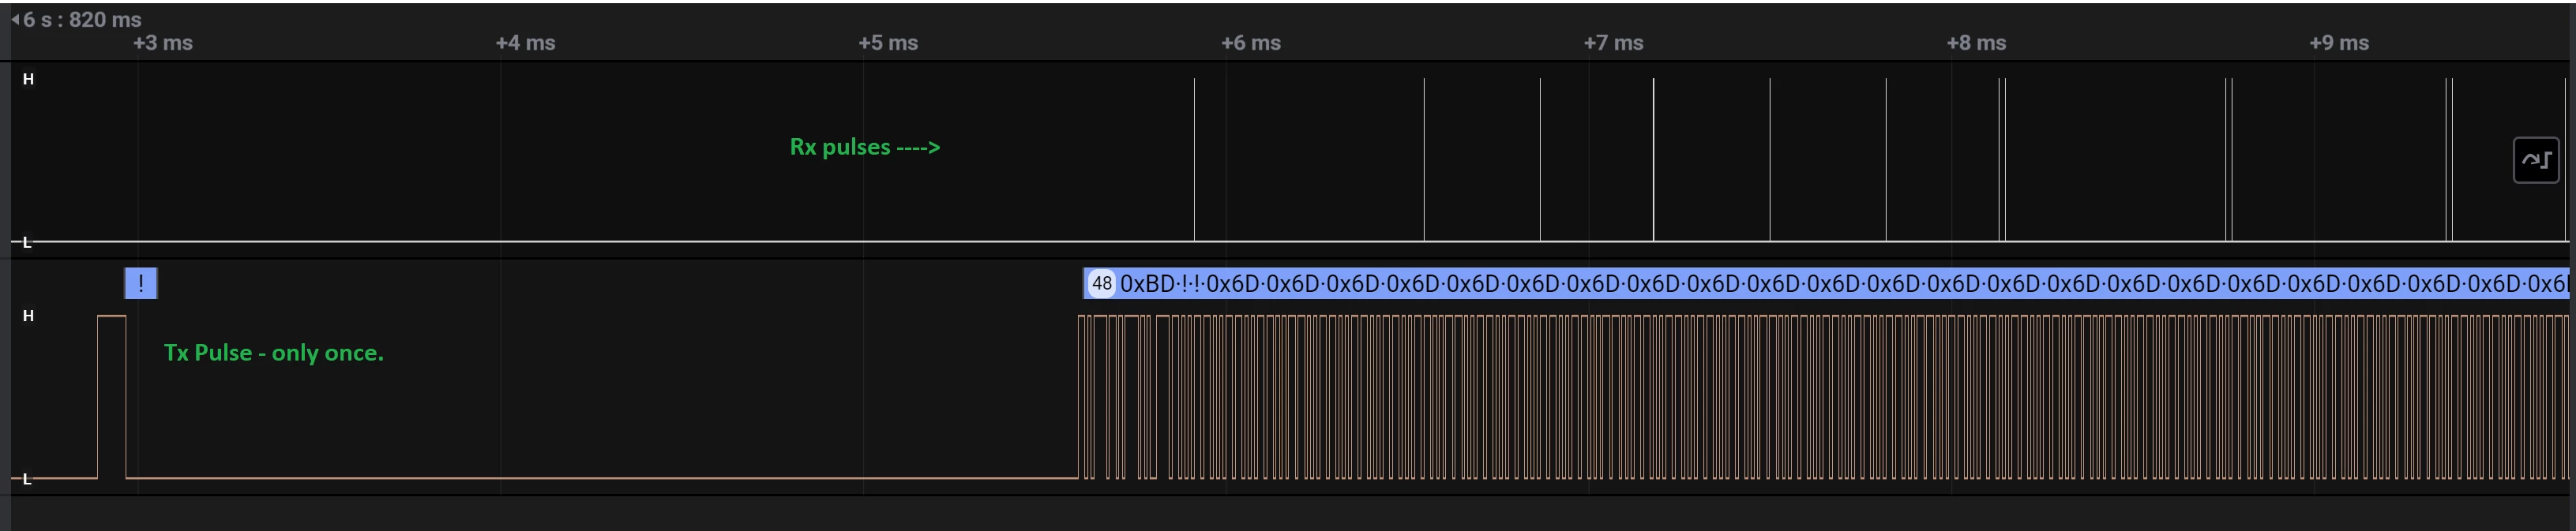Click the +3 ms timeline marker
The width and height of the screenshot is (2576, 531).
coord(163,43)
